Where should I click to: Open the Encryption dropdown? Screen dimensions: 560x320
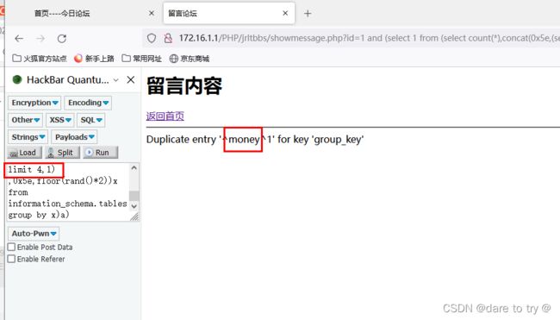pyautogui.click(x=34, y=103)
